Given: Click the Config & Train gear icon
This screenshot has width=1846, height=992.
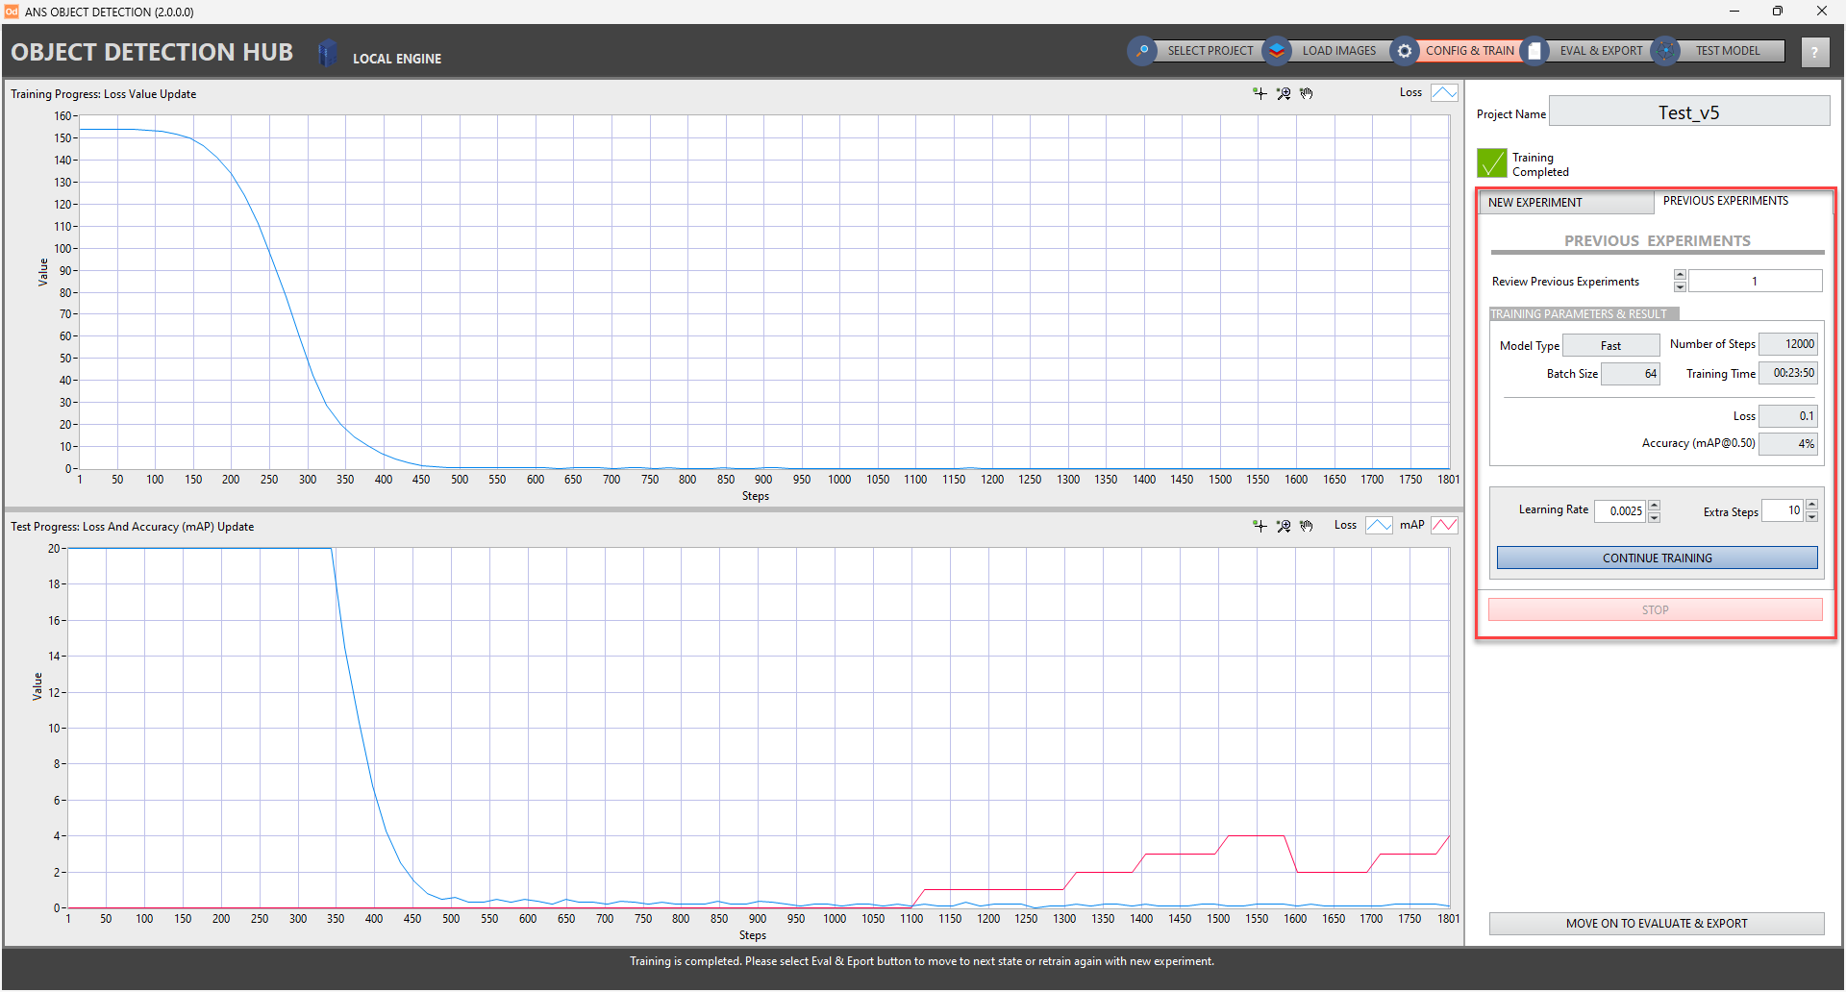Looking at the screenshot, I should (x=1405, y=51).
